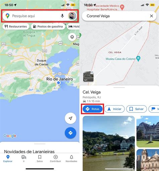Open the map layers icon
Viewport: 159px width, 171px height.
pyautogui.click(x=72, y=37)
